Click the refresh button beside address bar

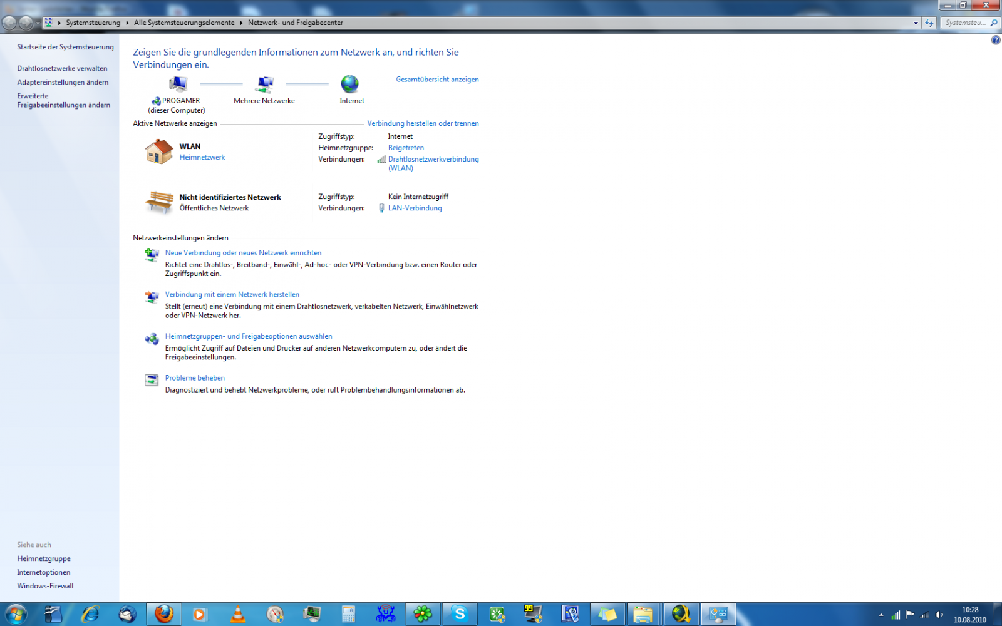929,23
